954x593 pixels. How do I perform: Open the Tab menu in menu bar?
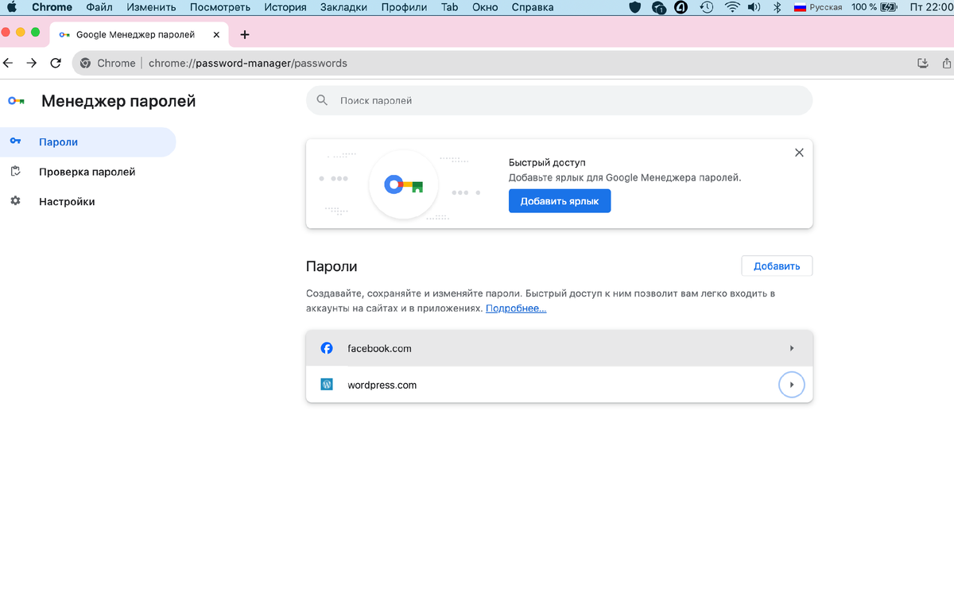click(x=449, y=7)
